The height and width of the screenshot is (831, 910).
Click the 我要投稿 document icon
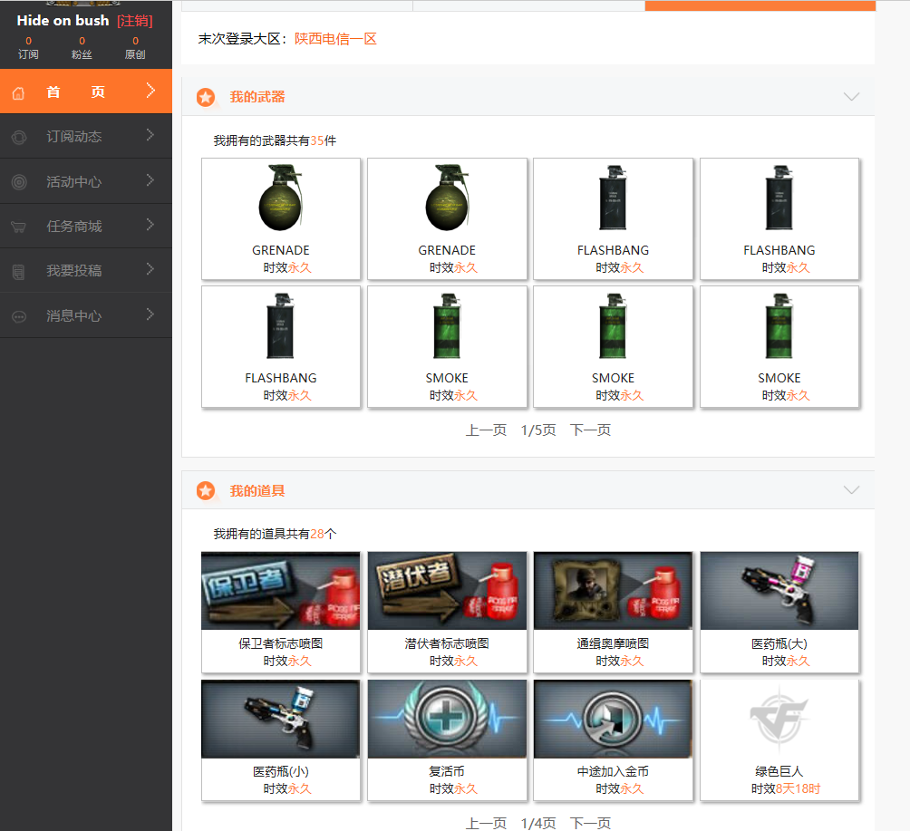tap(18, 272)
